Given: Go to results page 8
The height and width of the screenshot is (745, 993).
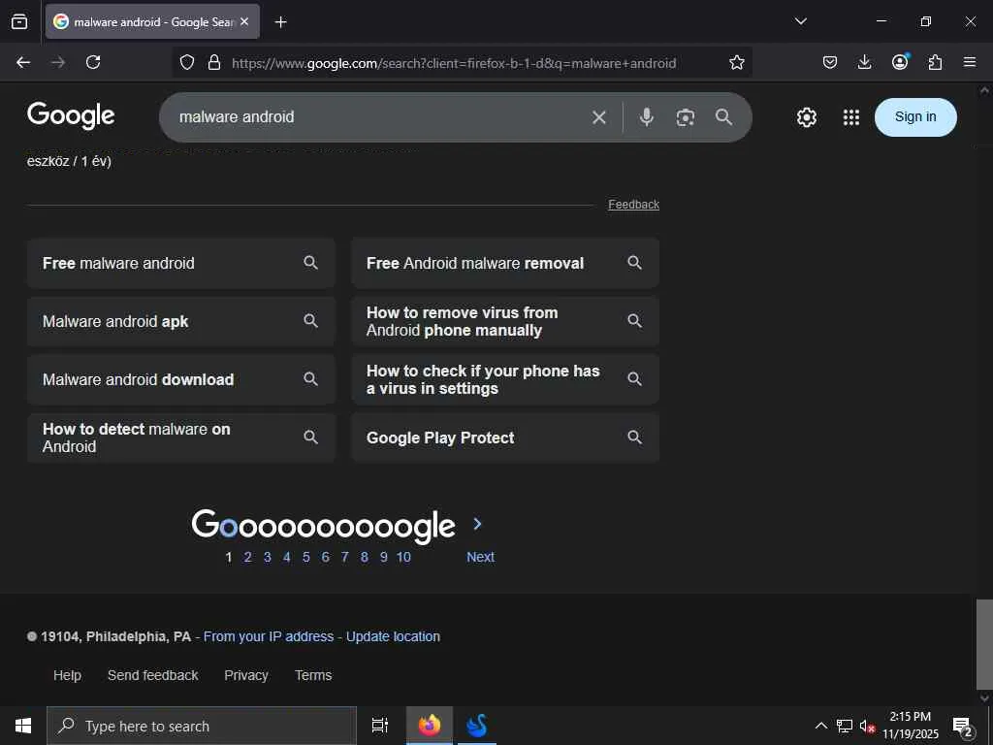Looking at the screenshot, I should click(365, 557).
